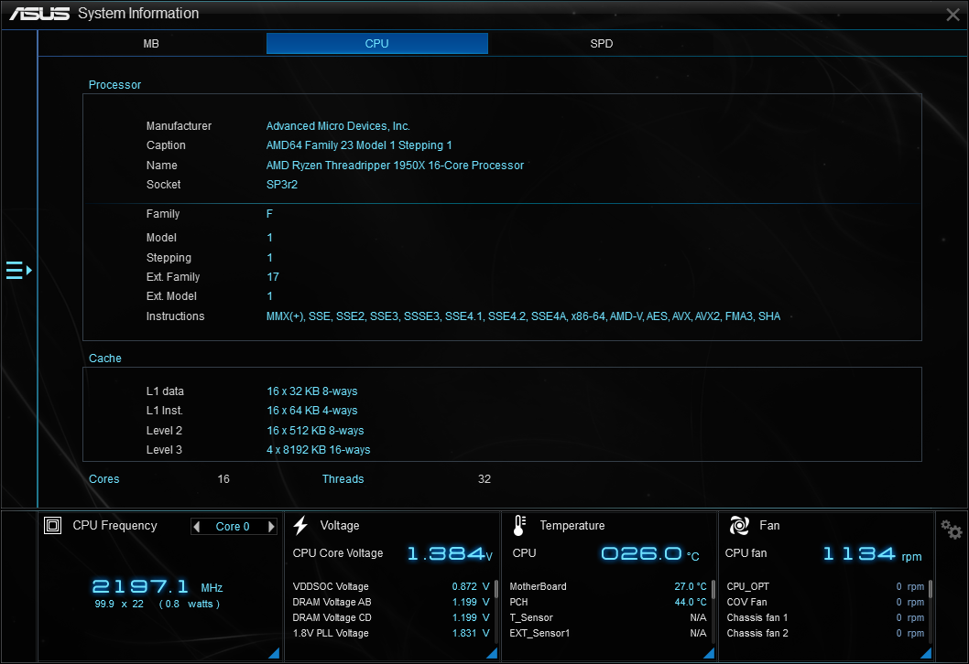
Task: Expand the Temperature panel corner triangle
Action: [709, 653]
